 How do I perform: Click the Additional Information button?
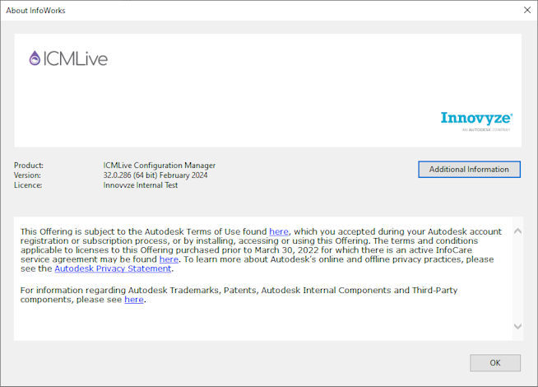469,170
